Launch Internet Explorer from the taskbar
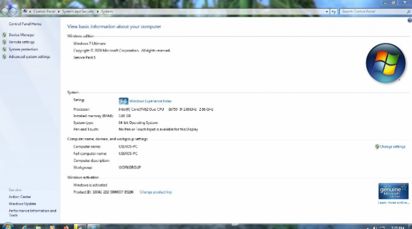Image resolution: width=412 pixels, height=229 pixels. coord(25,227)
